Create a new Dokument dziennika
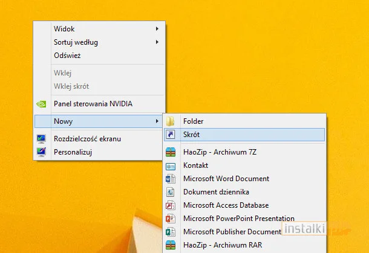This screenshot has height=253, width=369. pyautogui.click(x=217, y=192)
